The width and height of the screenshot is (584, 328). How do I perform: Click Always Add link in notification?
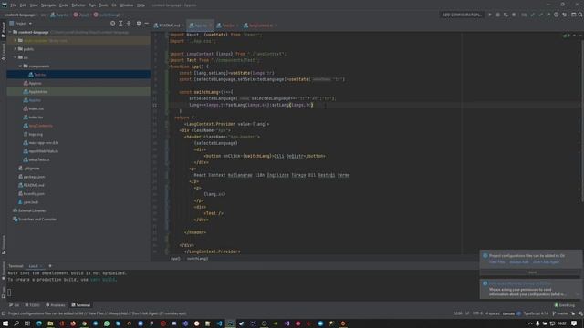tap(519, 262)
